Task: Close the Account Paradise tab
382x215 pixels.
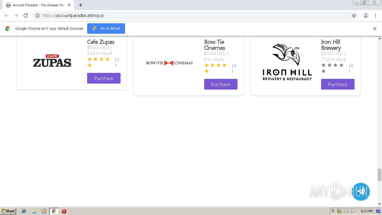Action: click(69, 5)
